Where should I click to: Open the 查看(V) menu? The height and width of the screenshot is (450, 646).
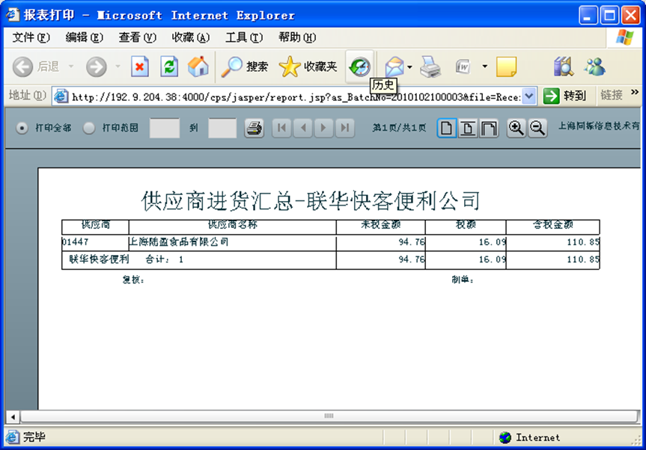point(137,37)
